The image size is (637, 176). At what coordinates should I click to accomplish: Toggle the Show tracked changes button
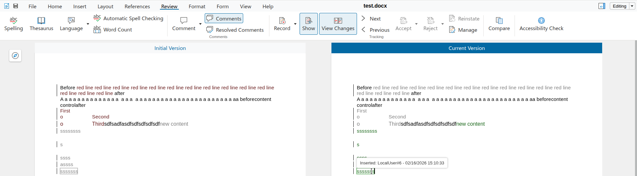coord(309,24)
